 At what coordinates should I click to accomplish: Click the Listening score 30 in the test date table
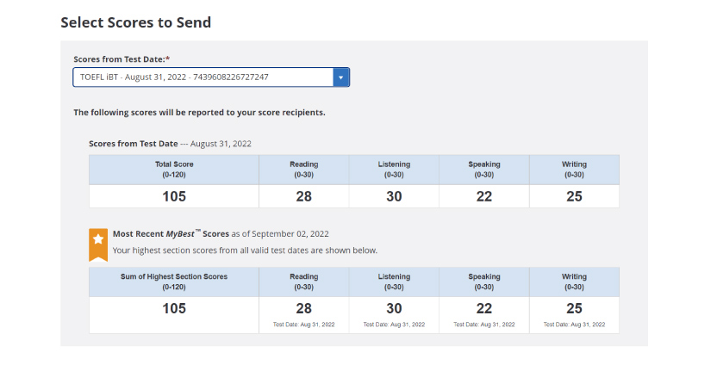click(x=394, y=196)
